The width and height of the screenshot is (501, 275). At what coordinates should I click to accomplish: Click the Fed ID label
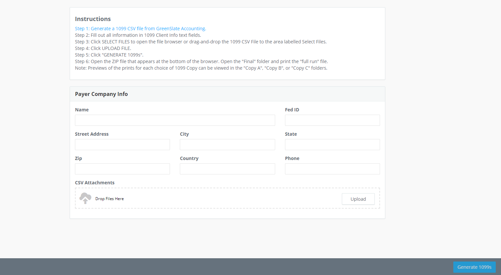[x=292, y=110]
